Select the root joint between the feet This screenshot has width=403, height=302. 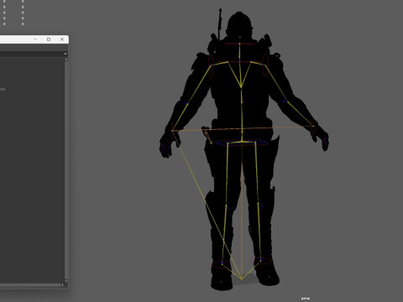241,279
